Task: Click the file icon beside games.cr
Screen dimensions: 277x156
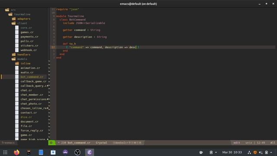Action: [17, 32]
